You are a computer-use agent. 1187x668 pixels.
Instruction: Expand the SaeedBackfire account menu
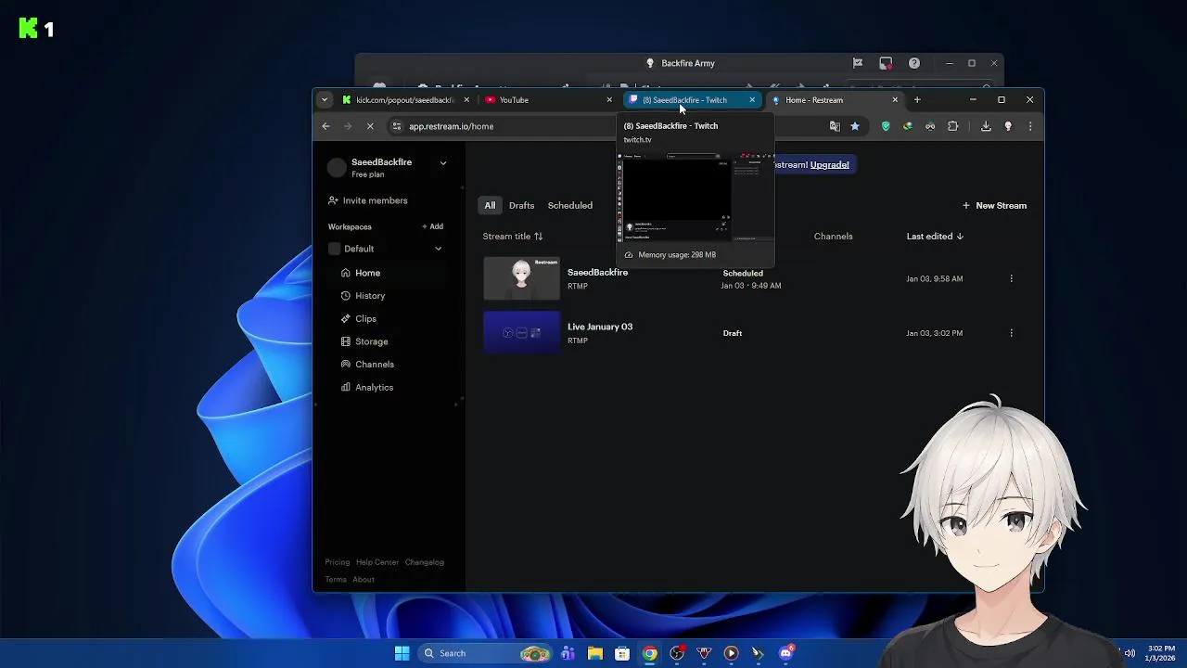click(x=443, y=163)
